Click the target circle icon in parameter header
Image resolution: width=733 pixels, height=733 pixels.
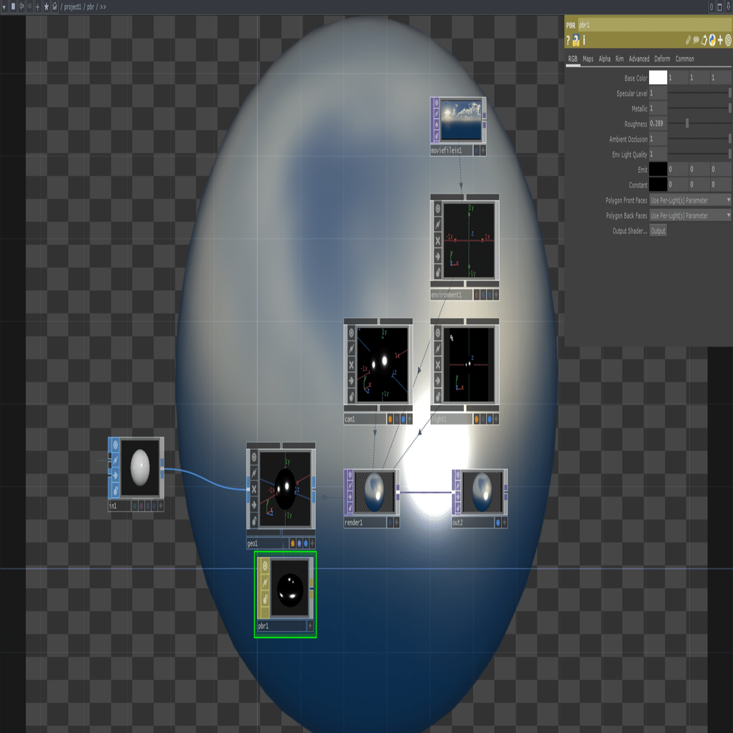pyautogui.click(x=728, y=40)
